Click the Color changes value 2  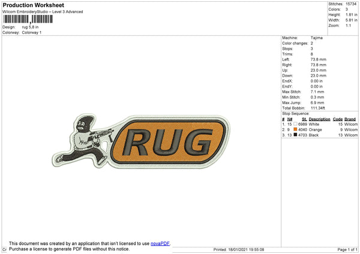coord(312,43)
